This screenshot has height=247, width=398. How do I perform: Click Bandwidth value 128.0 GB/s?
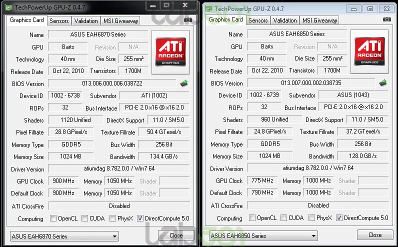pos(363,156)
